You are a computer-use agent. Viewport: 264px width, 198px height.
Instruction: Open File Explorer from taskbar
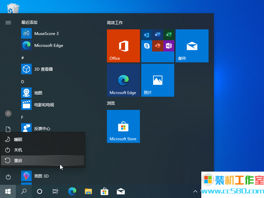click(x=88, y=191)
